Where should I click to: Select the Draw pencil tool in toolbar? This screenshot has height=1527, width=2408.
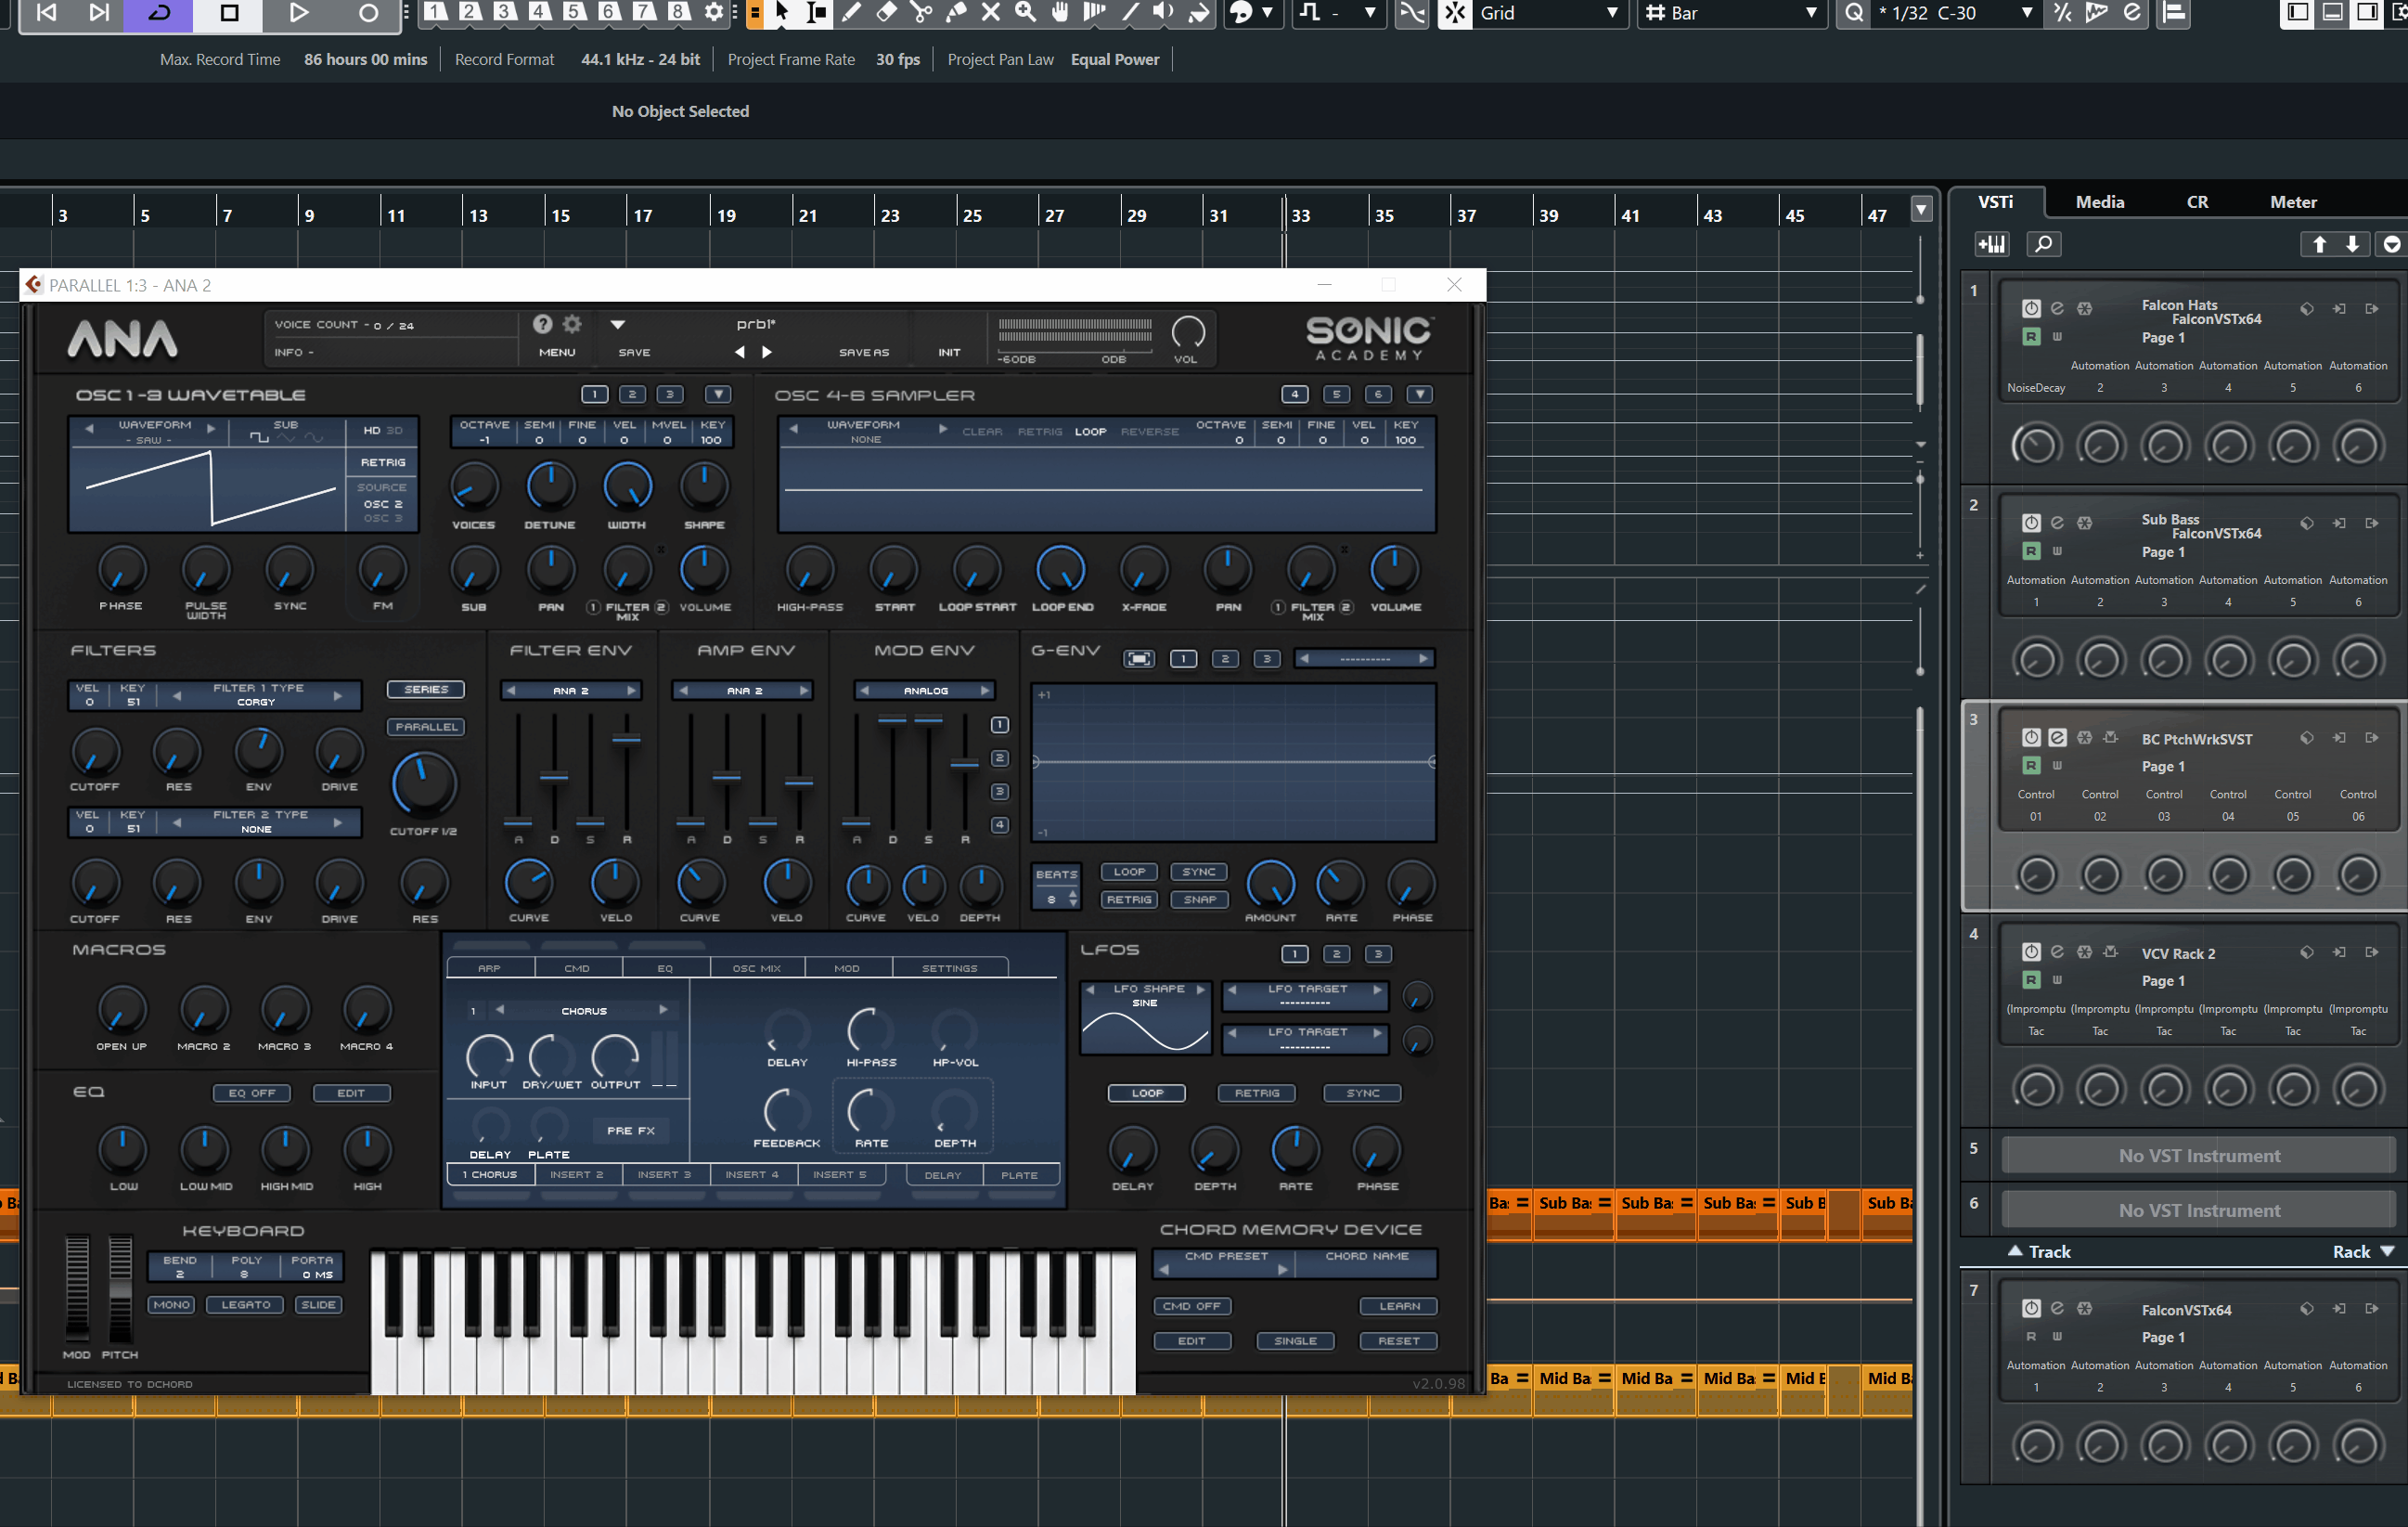pos(851,12)
